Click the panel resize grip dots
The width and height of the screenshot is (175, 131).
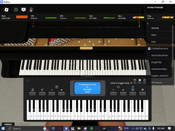(x=28, y=80)
